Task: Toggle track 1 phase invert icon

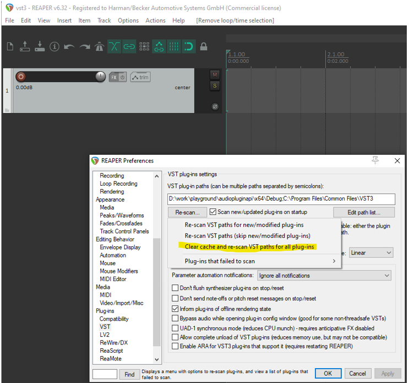Action: click(215, 106)
